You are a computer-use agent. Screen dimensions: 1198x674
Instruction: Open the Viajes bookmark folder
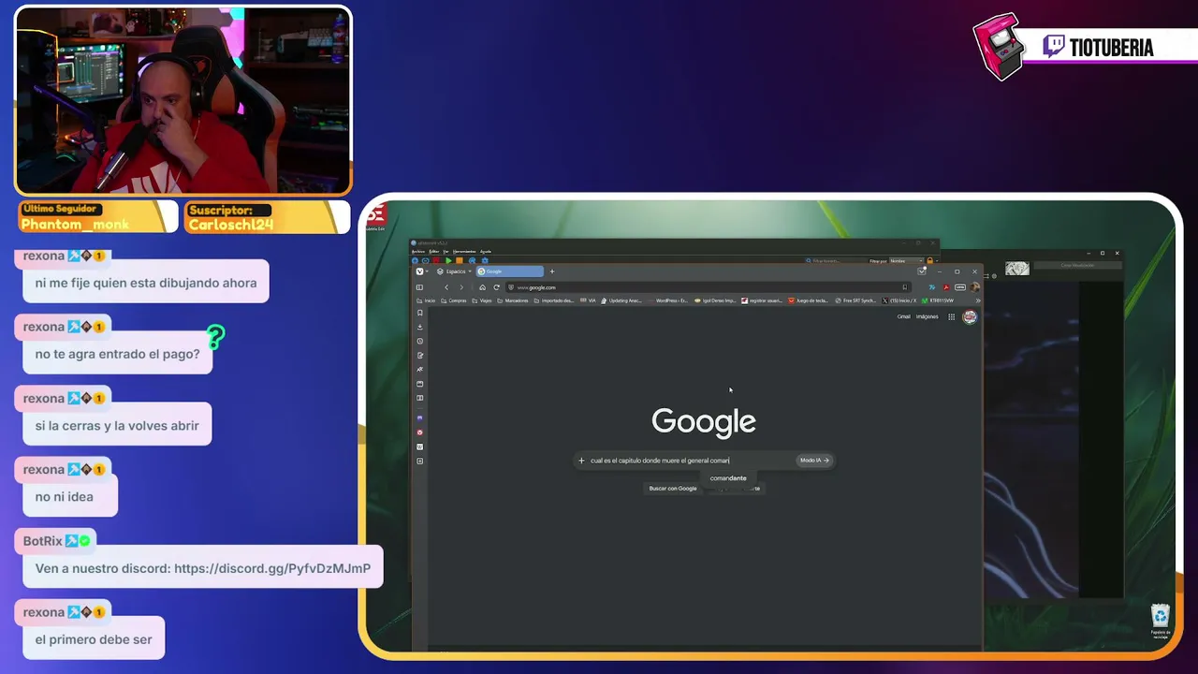pos(483,300)
